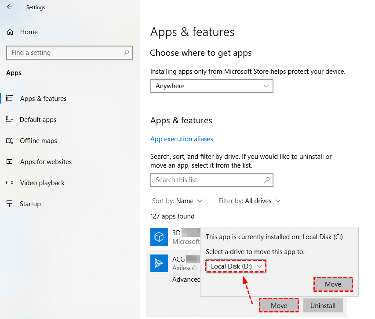
Task: Open the Anywhere app source dropdown
Action: pyautogui.click(x=211, y=86)
